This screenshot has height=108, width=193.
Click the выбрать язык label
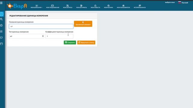(x=170, y=2)
